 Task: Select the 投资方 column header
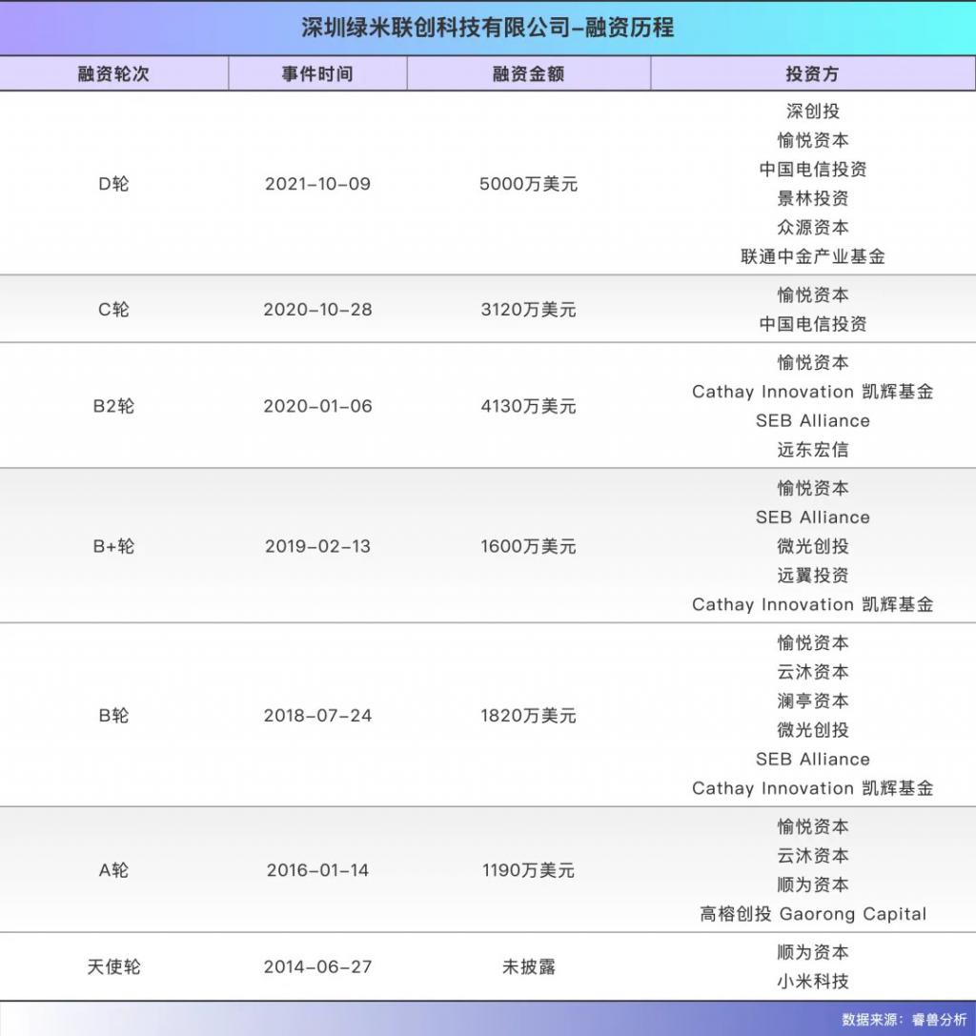pos(812,73)
